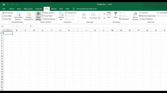Click Show Queries

point(48,13)
